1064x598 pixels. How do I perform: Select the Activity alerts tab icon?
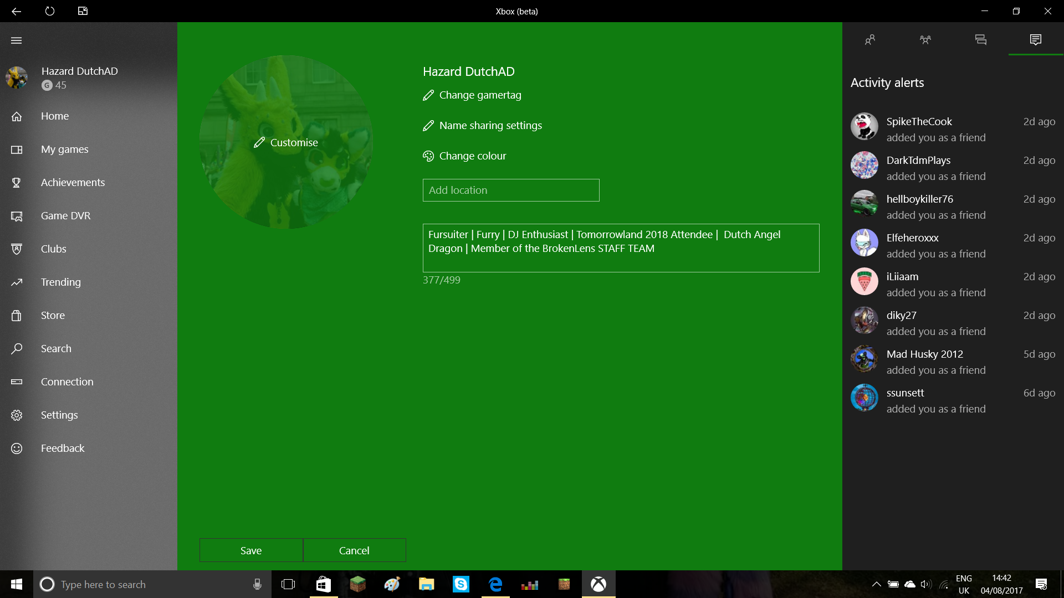(1036, 39)
